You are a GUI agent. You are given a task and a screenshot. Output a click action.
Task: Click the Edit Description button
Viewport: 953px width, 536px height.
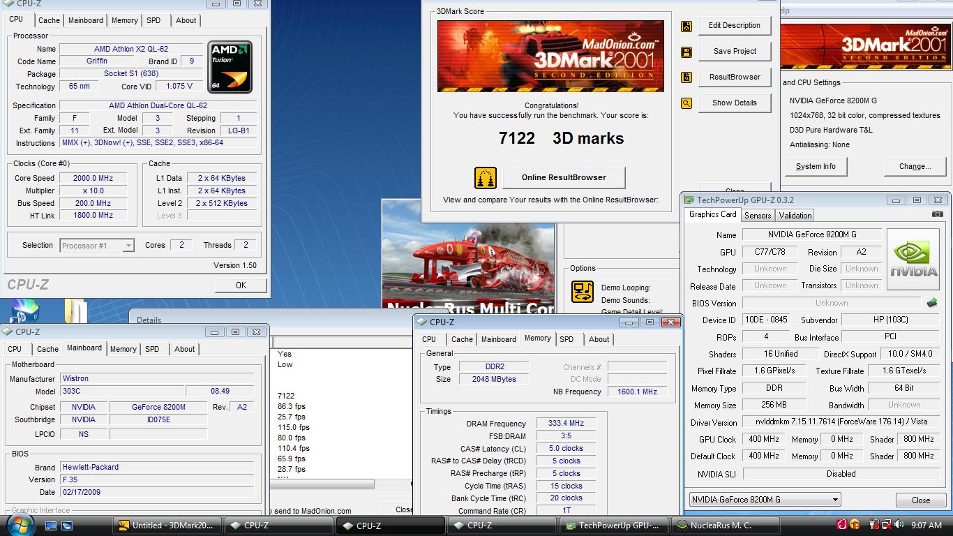pyautogui.click(x=735, y=25)
